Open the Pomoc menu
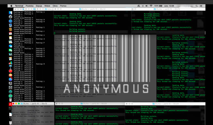 [63, 6]
